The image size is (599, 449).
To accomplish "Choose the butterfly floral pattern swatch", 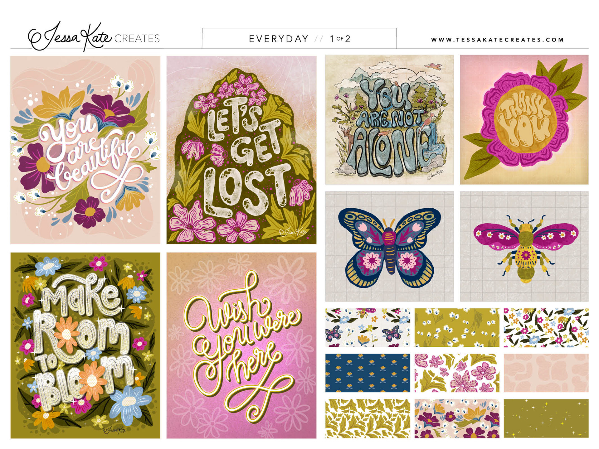I will click(368, 327).
